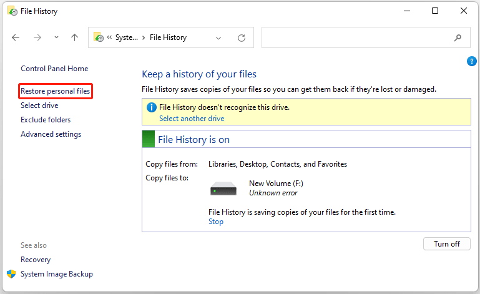This screenshot has width=480, height=294.
Task: Click the 'New Volume (F:)' label
Action: tap(276, 184)
